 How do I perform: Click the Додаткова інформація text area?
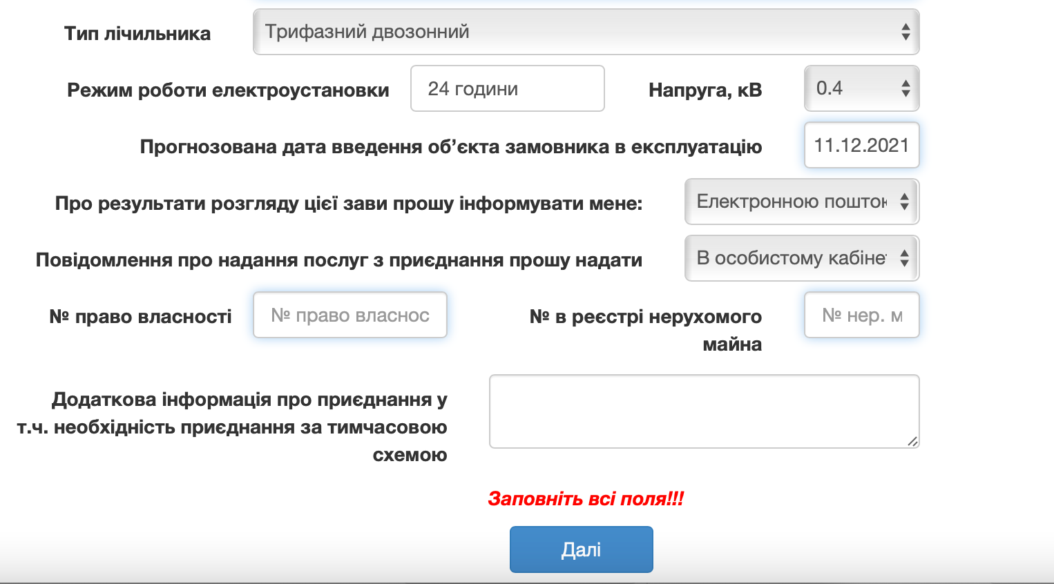pos(704,411)
